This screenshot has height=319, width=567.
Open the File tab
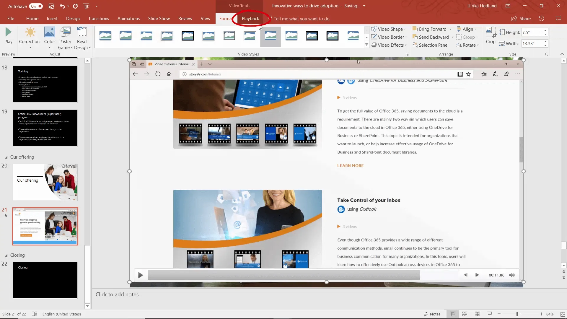click(11, 18)
